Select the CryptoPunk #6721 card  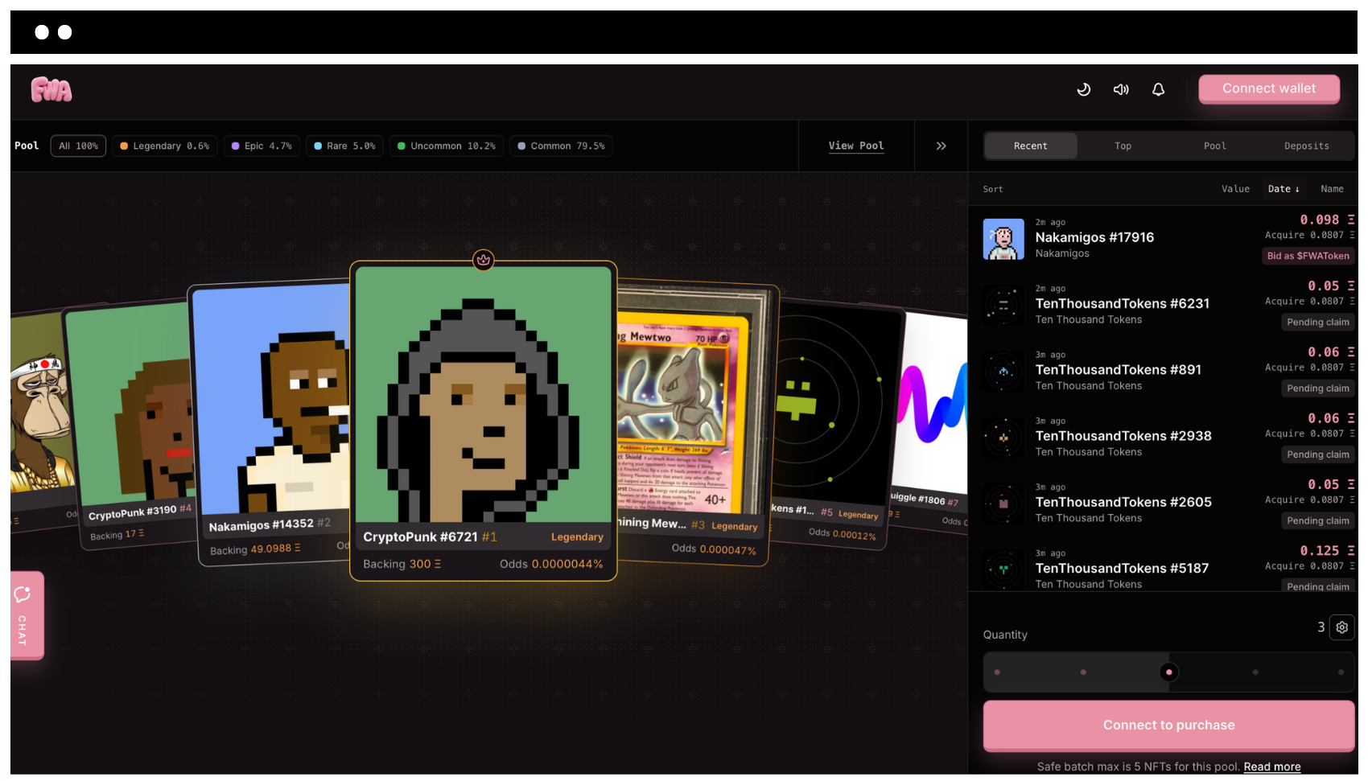[483, 421]
